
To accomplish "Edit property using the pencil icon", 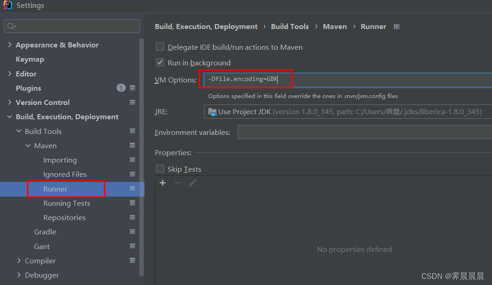I will click(x=193, y=183).
